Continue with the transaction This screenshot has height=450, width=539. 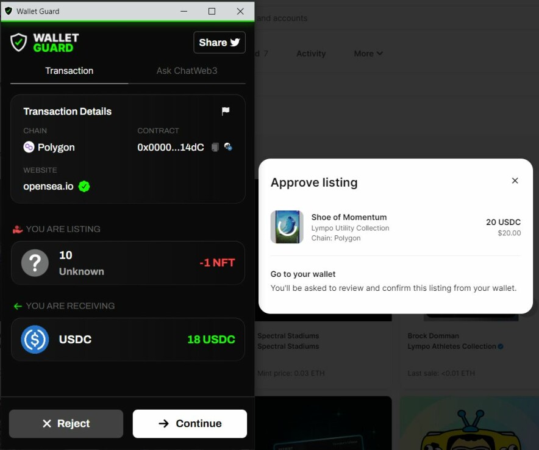click(x=189, y=423)
